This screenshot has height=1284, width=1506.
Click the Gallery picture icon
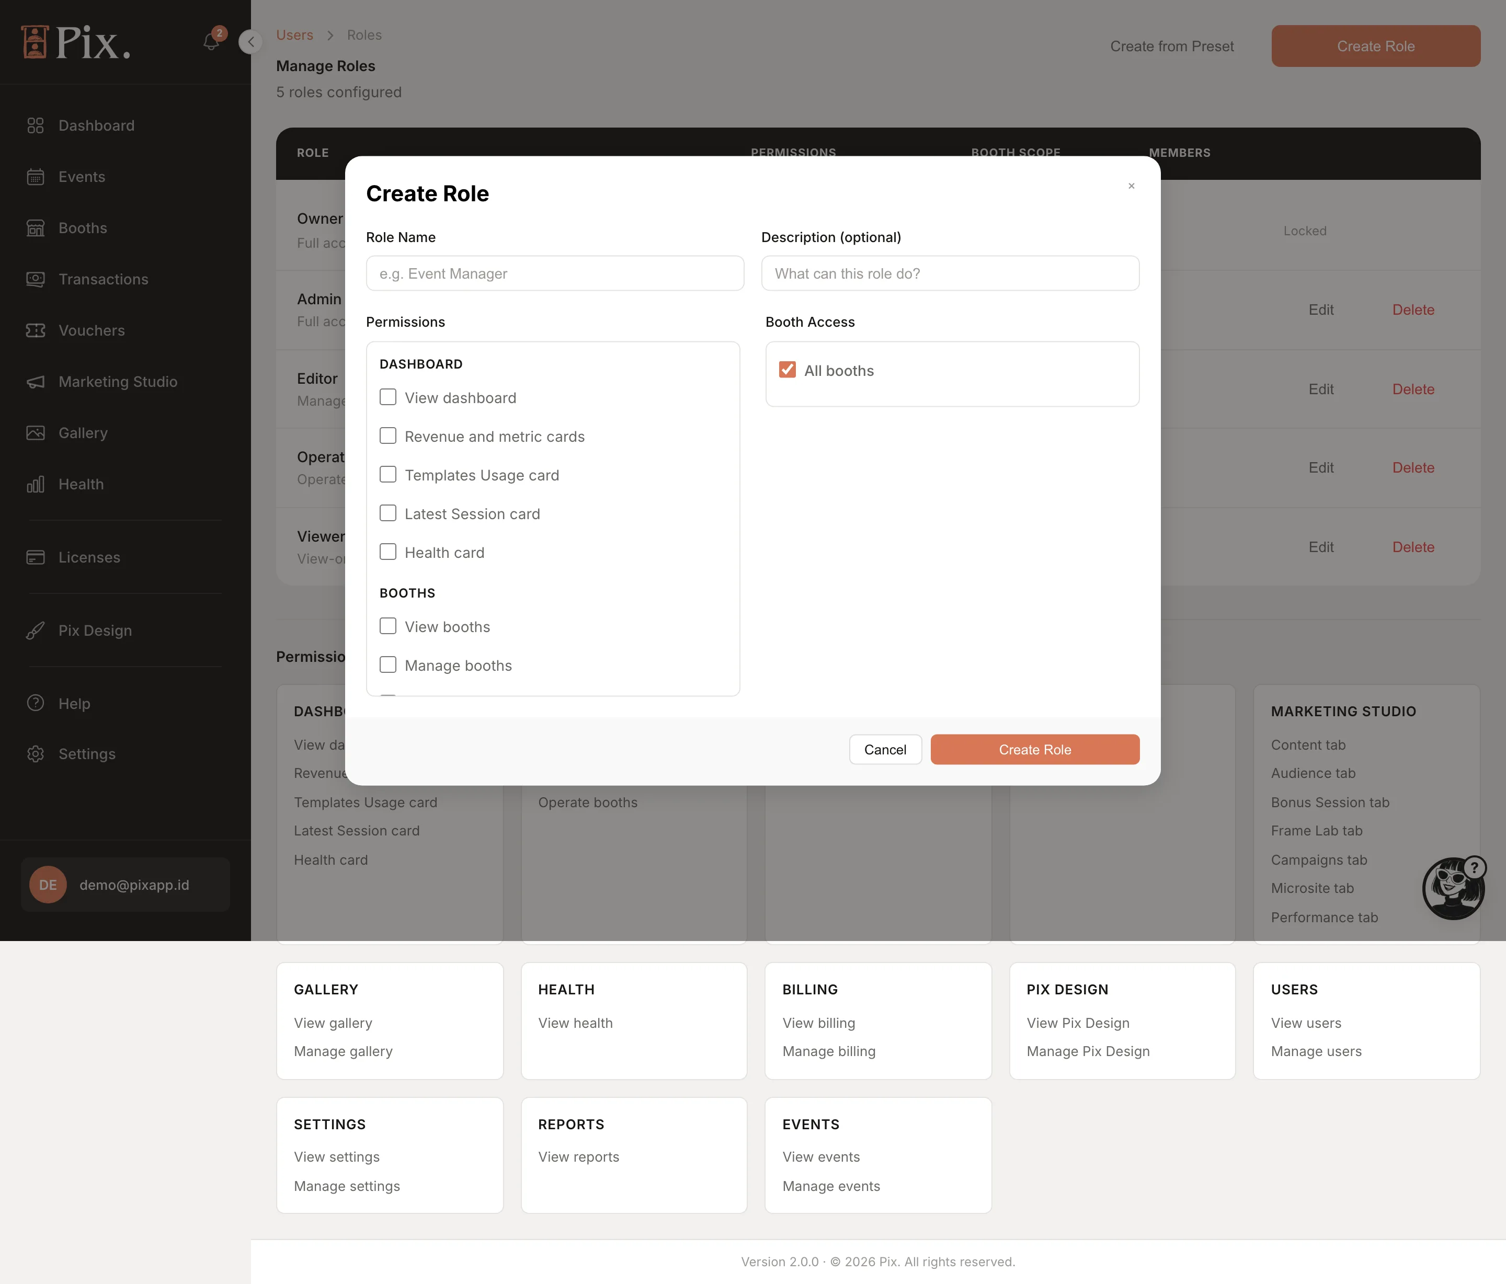[x=36, y=433]
